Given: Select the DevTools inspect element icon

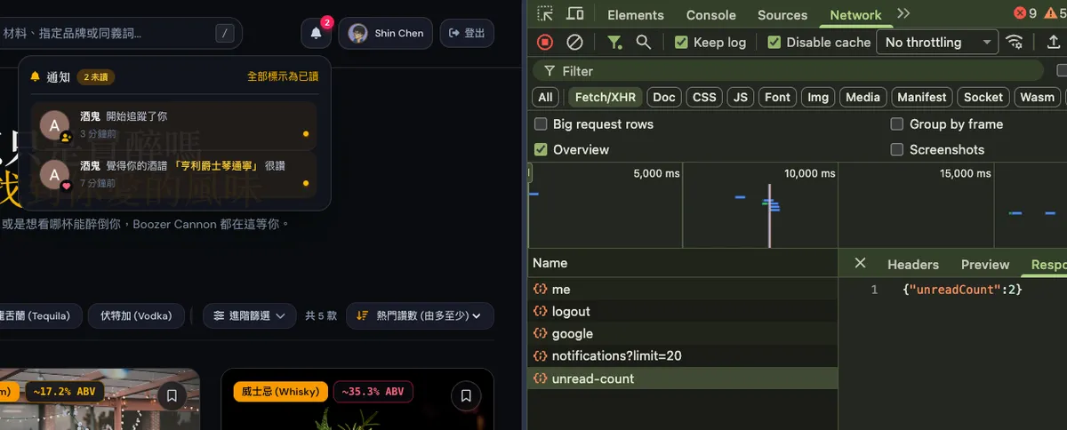Looking at the screenshot, I should tap(545, 13).
